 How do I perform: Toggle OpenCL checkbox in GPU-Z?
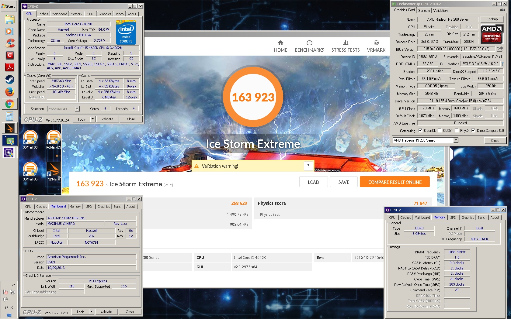pos(420,131)
